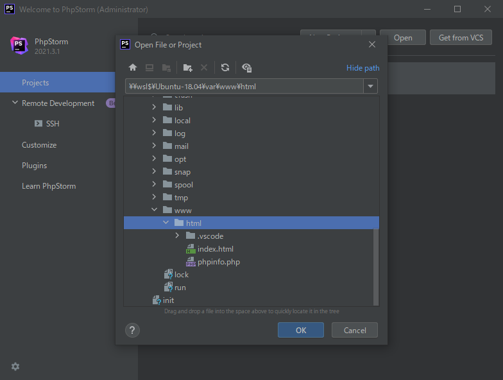Click the New Folder toolbar icon

point(187,67)
